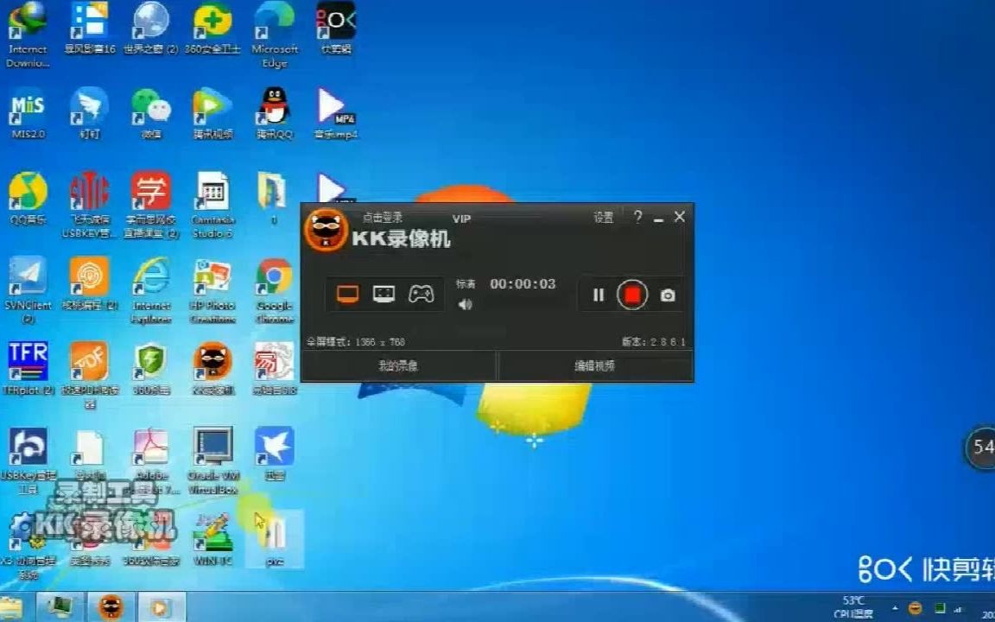This screenshot has width=995, height=622.
Task: Select region recording mode icon in KK录像机
Action: (383, 294)
